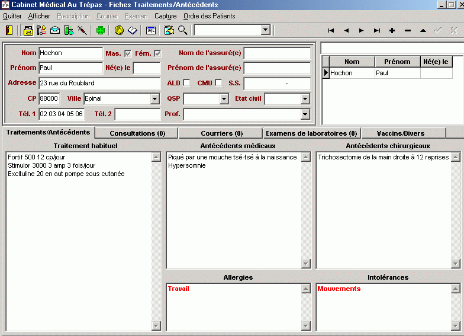The width and height of the screenshot is (464, 336).
Task: Open the SQL query icon
Action: point(151,30)
